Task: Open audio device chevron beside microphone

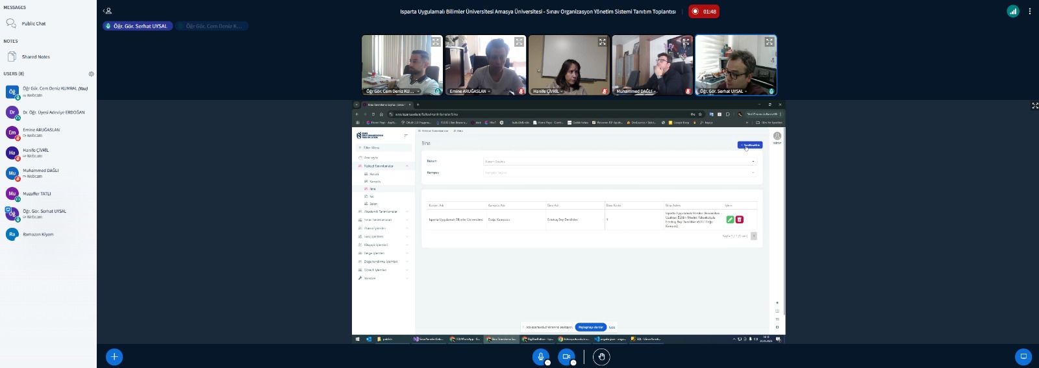Action: point(548,363)
